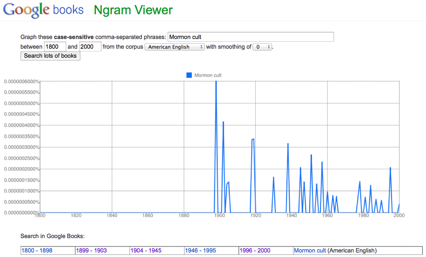The image size is (426, 257).
Task: Click the 0.0000005500% y-axis label
Action: pyautogui.click(x=22, y=92)
